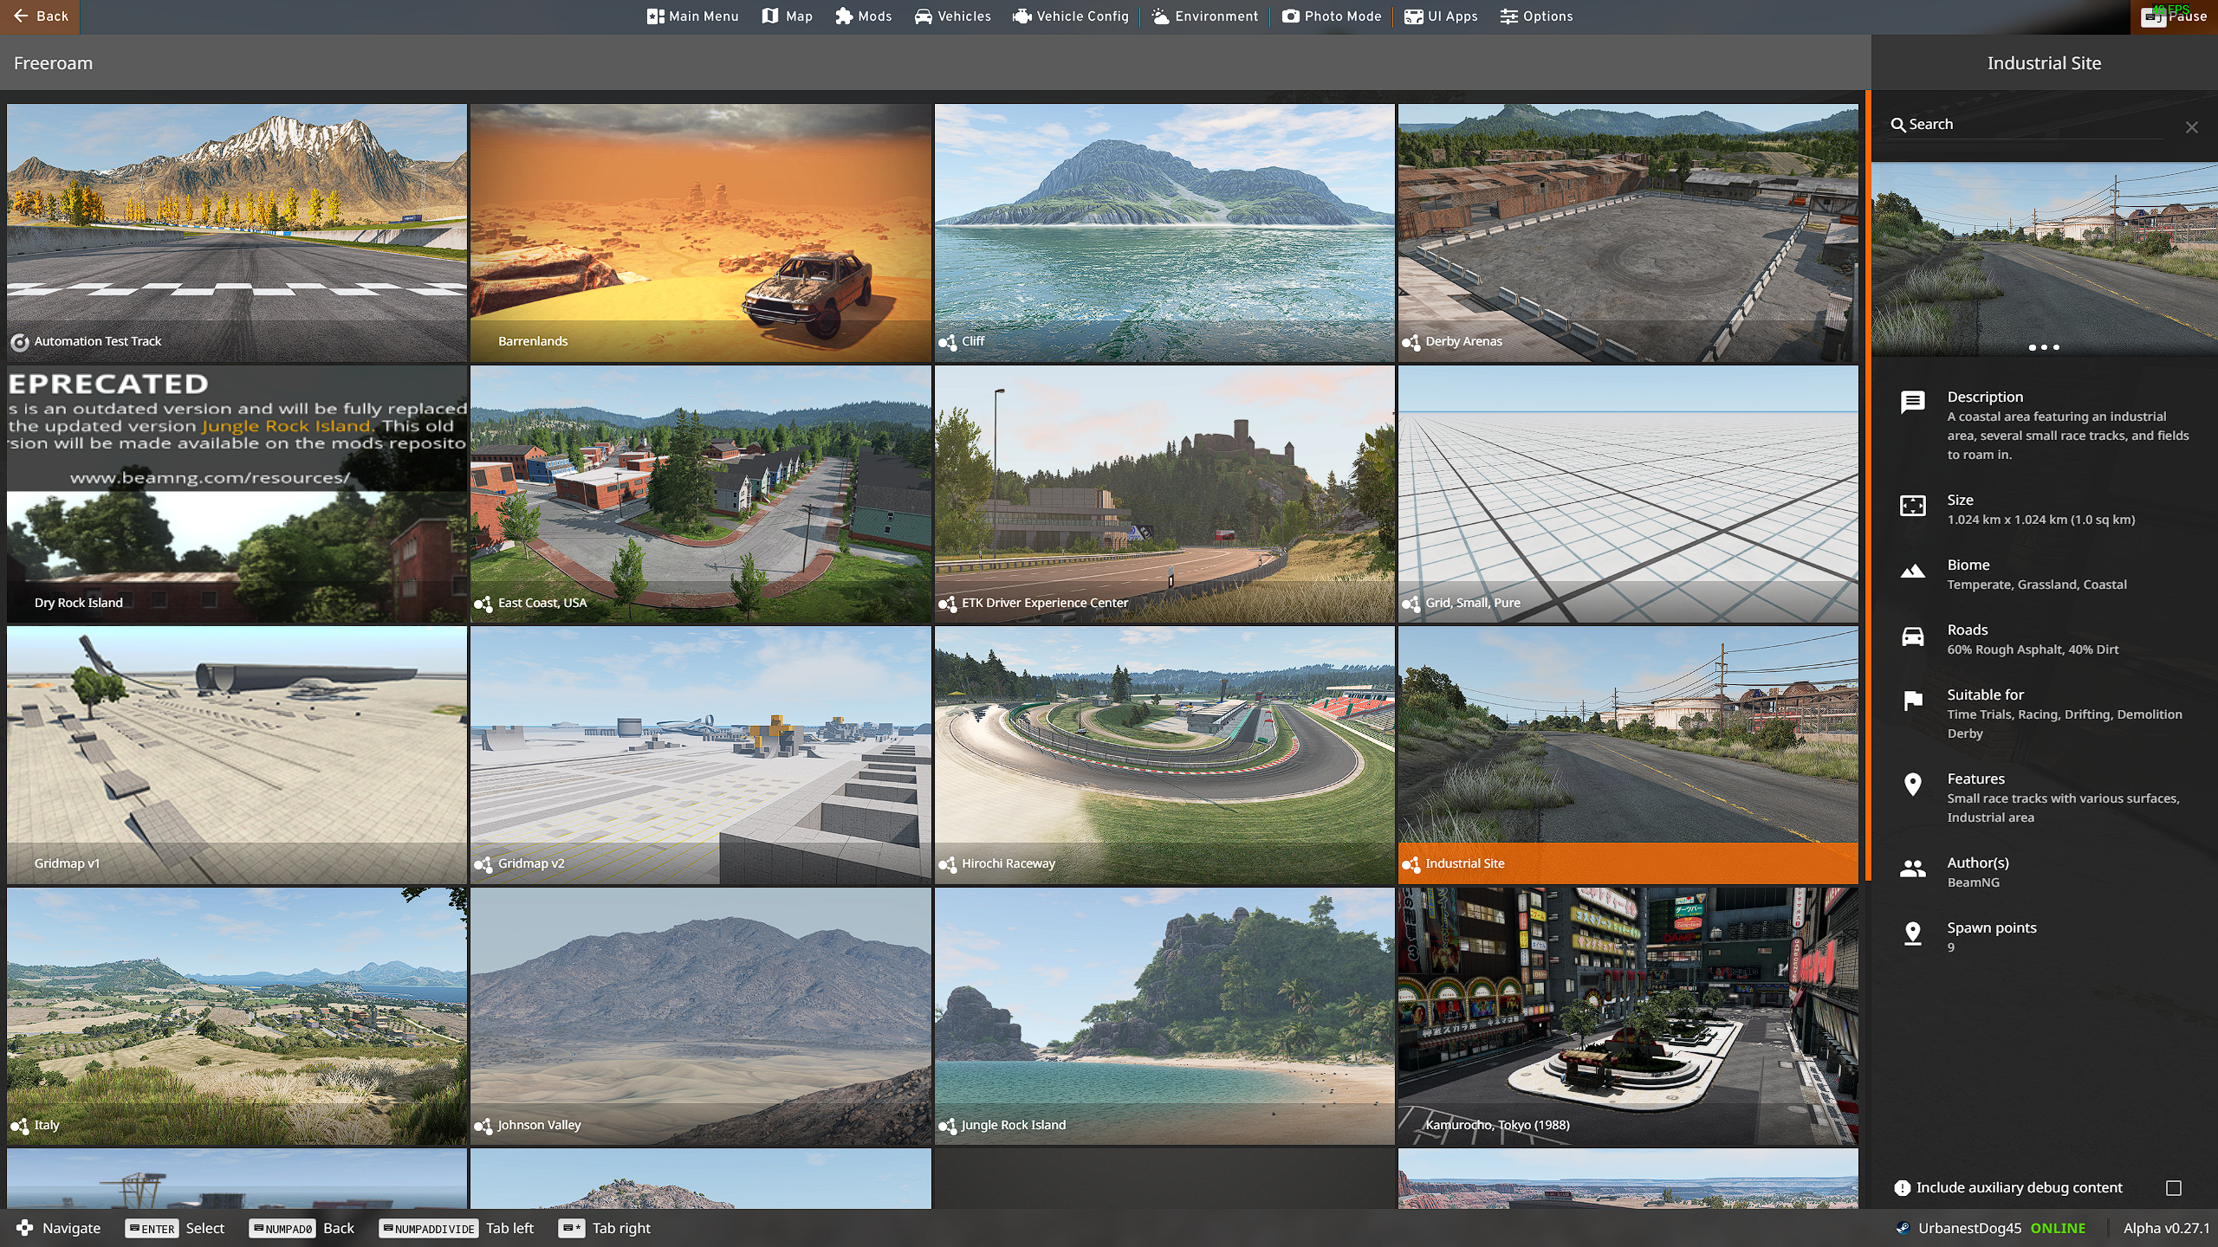Screen dimensions: 2218x1247
Task: Select Grid, Small, Pure level
Action: [1628, 494]
